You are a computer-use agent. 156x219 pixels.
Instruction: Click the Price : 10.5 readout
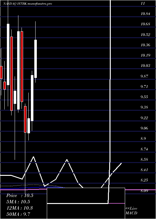click(x=20, y=196)
